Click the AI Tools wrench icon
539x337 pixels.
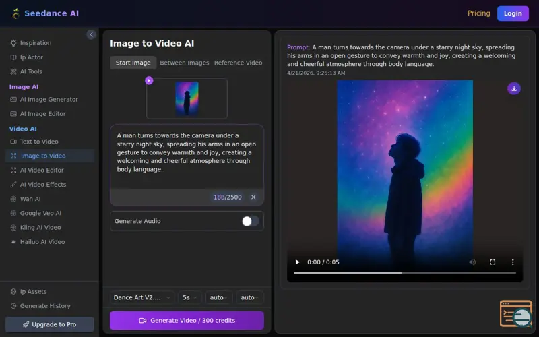point(13,71)
